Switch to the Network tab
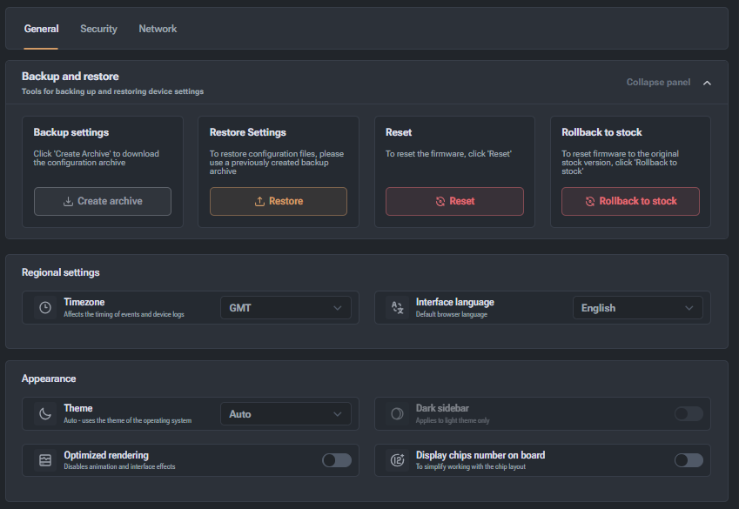739x509 pixels. coord(158,29)
